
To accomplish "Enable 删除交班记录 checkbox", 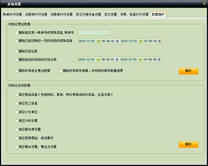I will (x=17, y=51).
